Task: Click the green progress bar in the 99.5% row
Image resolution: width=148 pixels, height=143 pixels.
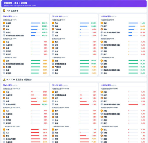Action: pos(36,61)
